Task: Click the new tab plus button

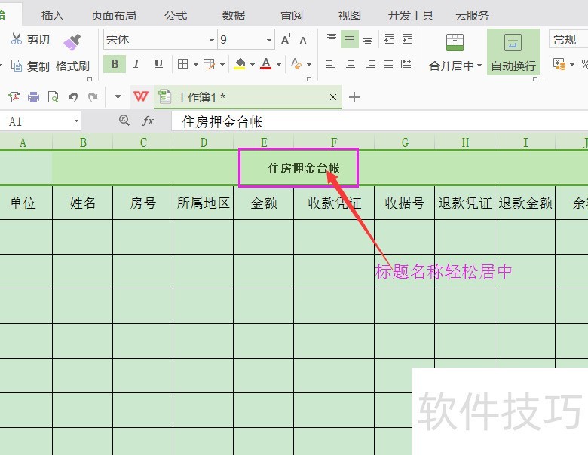Action: pos(354,96)
